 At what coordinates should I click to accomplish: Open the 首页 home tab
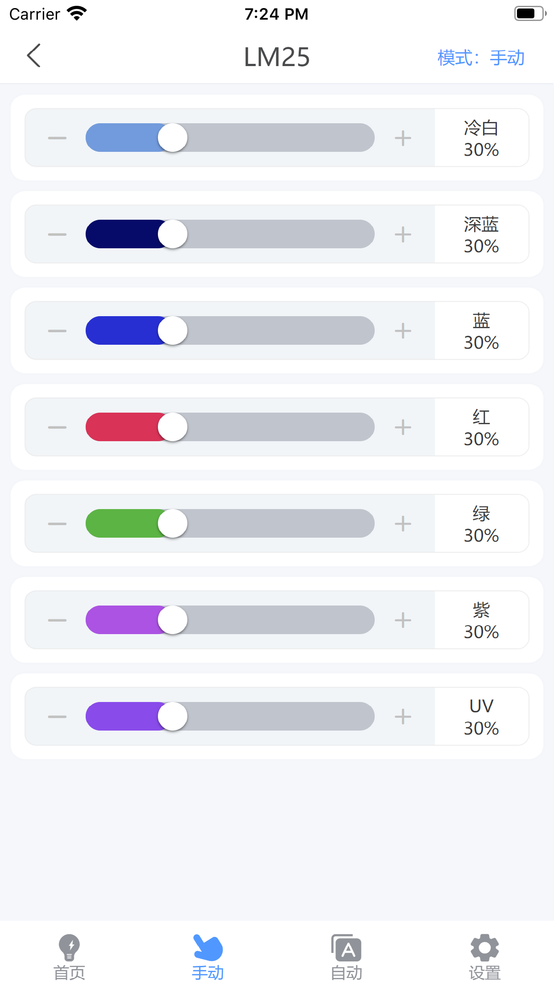point(69,957)
